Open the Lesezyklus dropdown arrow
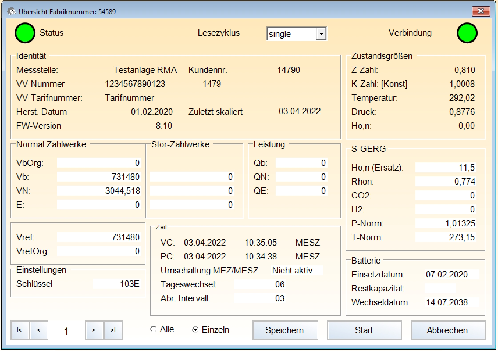Viewport: 498px width, 351px height. (321, 34)
